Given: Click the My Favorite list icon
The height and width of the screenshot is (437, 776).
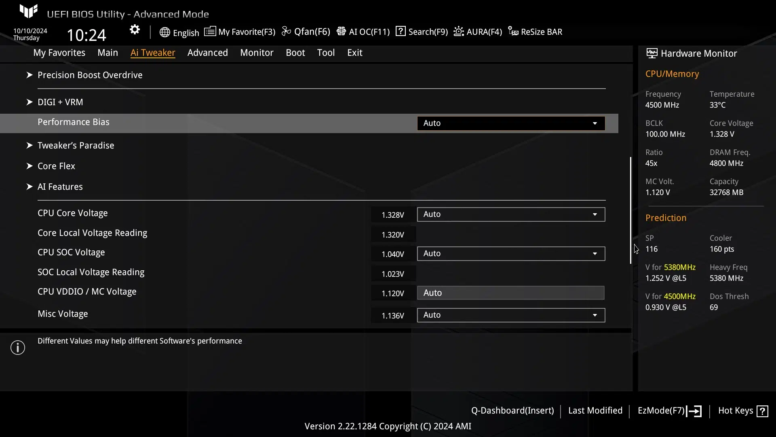Looking at the screenshot, I should pos(210,31).
